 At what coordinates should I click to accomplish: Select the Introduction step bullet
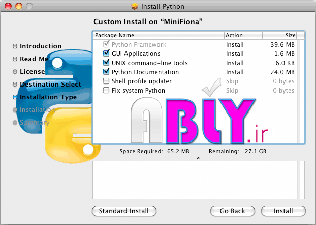point(15,46)
